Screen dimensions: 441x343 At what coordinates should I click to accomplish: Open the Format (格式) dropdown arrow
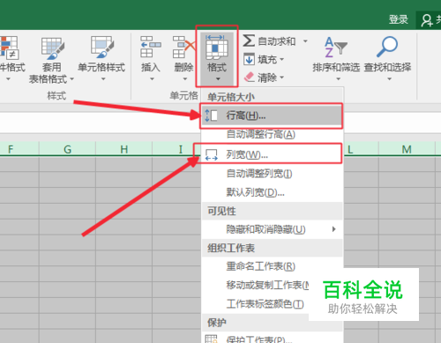point(218,78)
